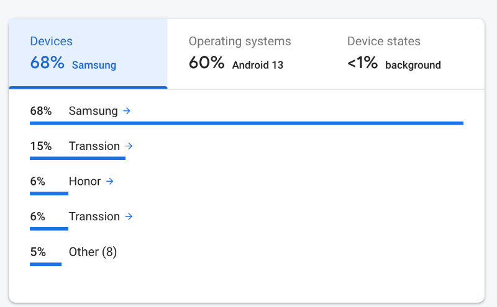Open the Transsion link with 15% share
This screenshot has width=497, height=307.
94,146
